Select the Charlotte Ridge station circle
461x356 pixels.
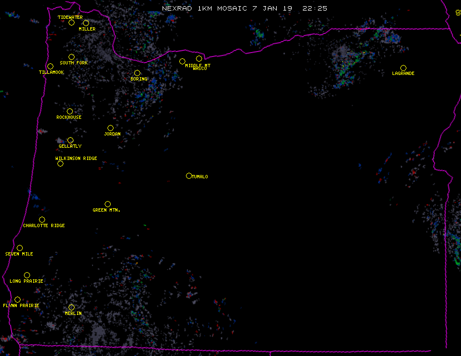click(42, 220)
